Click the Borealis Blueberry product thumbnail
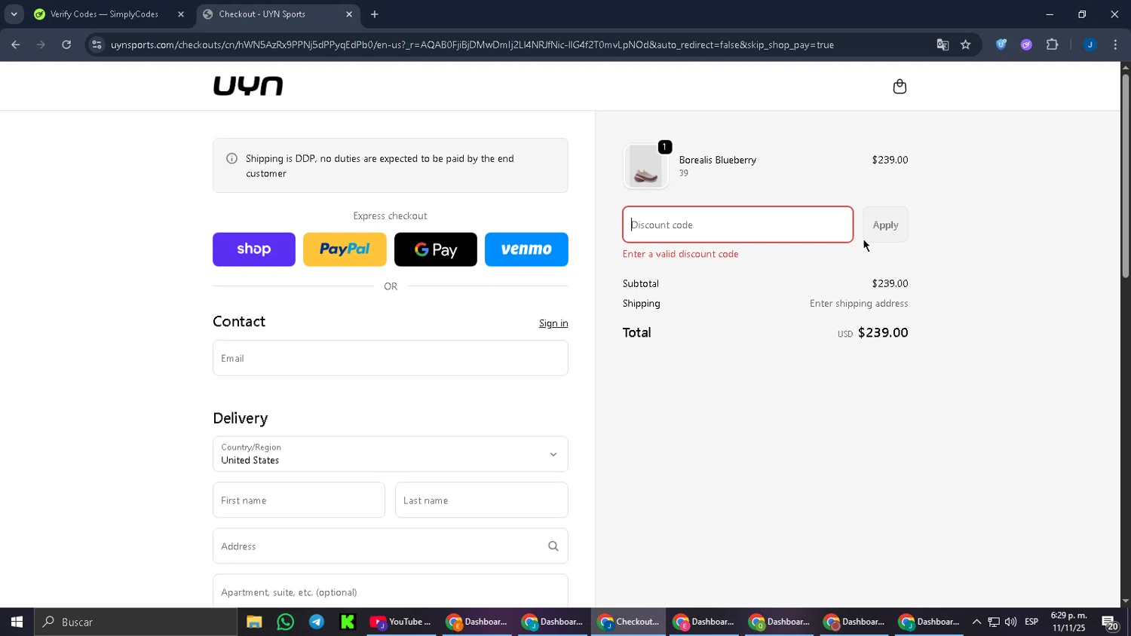Image resolution: width=1131 pixels, height=636 pixels. point(646,166)
